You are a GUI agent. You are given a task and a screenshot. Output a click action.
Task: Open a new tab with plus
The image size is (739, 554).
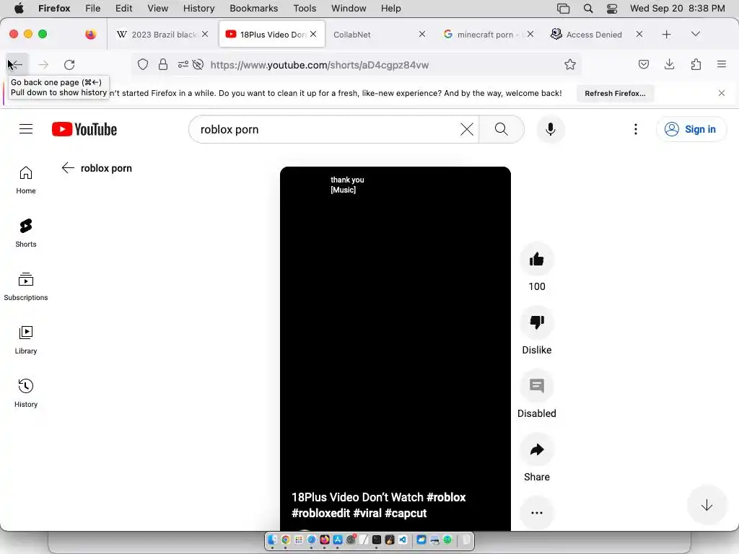click(666, 35)
